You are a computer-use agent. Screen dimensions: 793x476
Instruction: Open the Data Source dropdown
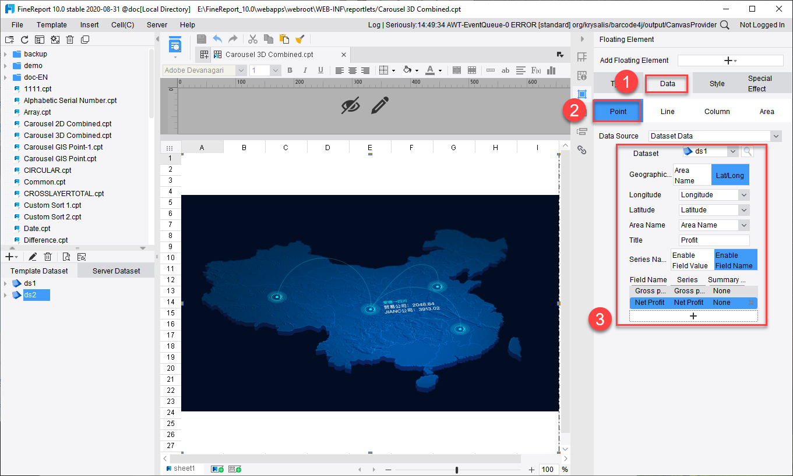775,136
